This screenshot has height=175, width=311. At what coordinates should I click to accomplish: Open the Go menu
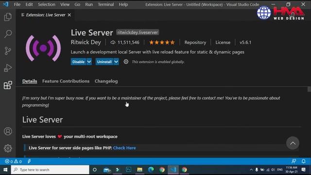tap(77, 4)
